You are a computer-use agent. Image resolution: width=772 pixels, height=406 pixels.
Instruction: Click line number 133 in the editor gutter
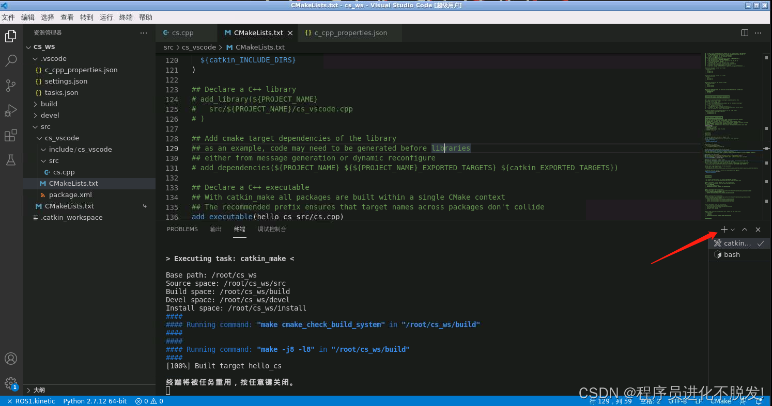click(x=172, y=187)
